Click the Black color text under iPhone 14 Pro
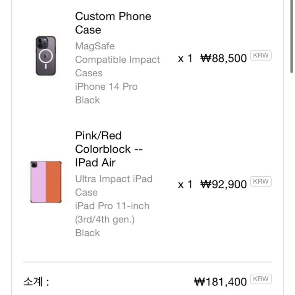 point(87,100)
